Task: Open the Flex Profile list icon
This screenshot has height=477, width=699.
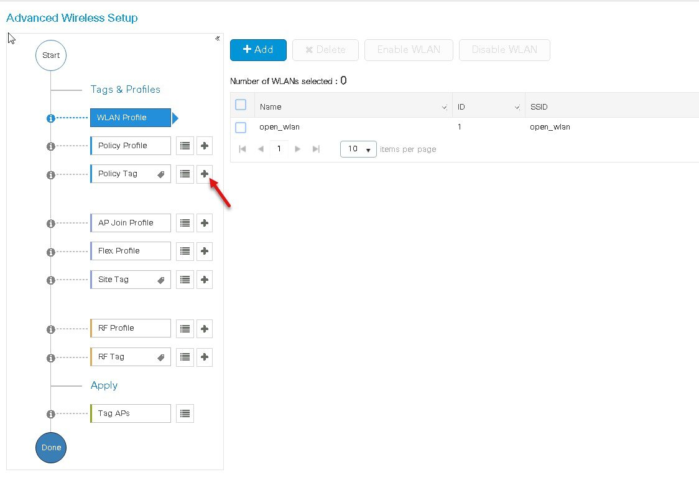Action: click(185, 251)
